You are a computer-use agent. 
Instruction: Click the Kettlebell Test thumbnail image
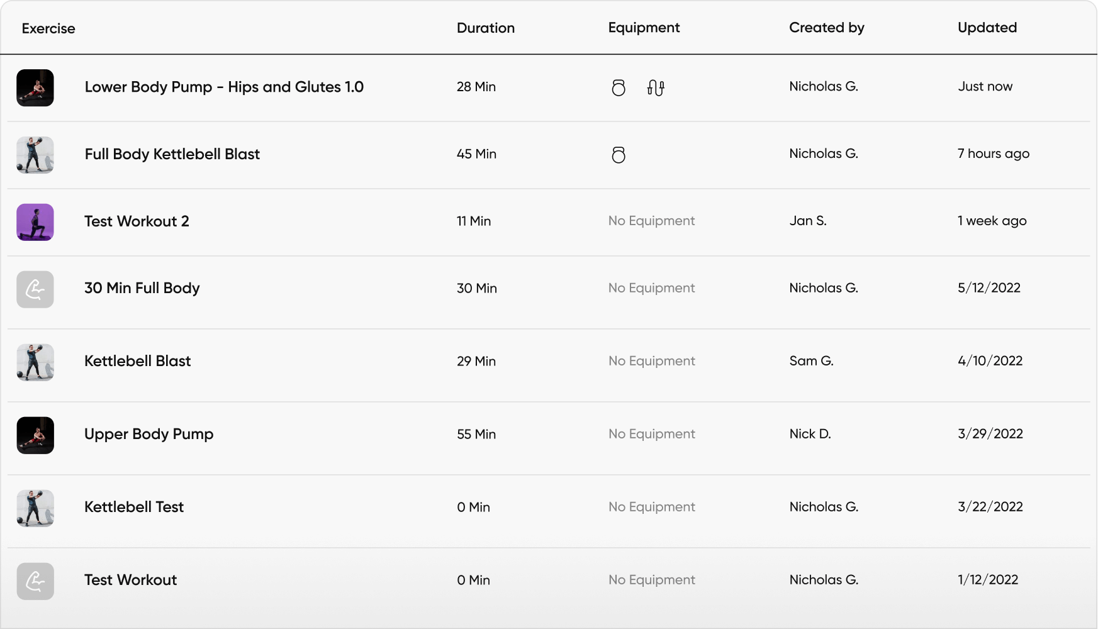35,508
